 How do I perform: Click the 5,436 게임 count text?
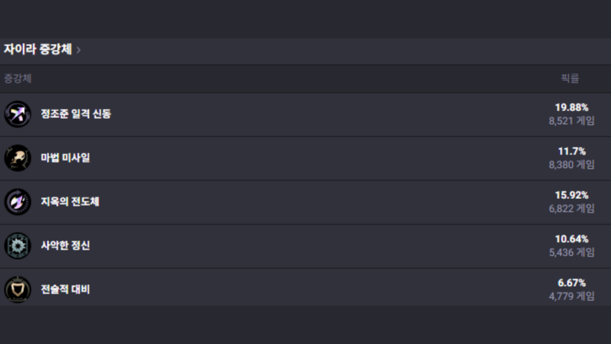(x=572, y=253)
